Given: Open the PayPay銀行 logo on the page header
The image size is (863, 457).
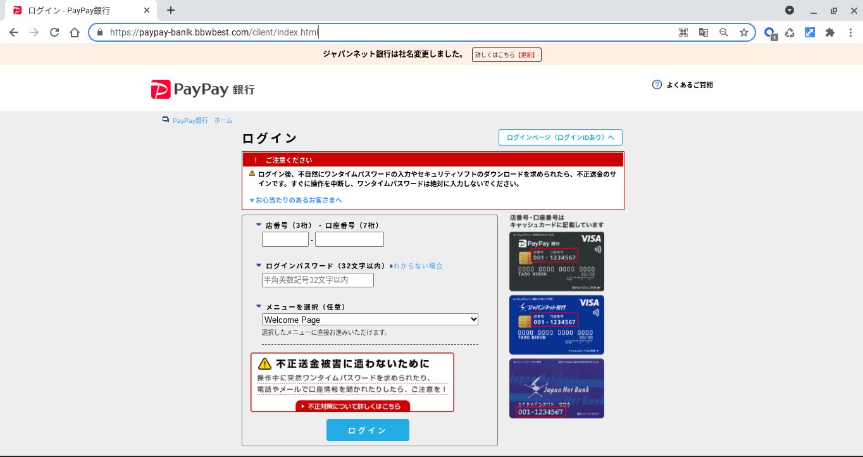Looking at the screenshot, I should pyautogui.click(x=201, y=89).
